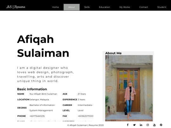This screenshot has height=128, width=171.
Task: Go to the Home menu item
Action: pyautogui.click(x=55, y=7)
